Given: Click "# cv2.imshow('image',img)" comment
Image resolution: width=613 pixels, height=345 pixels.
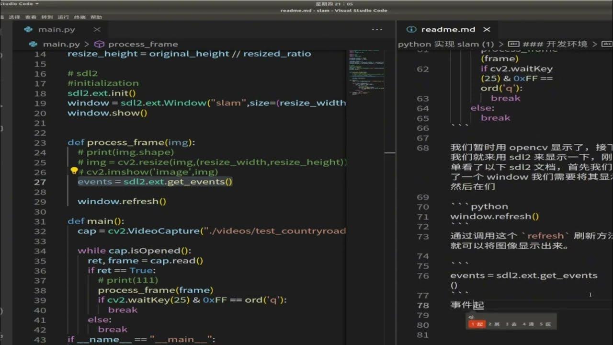Looking at the screenshot, I should point(148,172).
